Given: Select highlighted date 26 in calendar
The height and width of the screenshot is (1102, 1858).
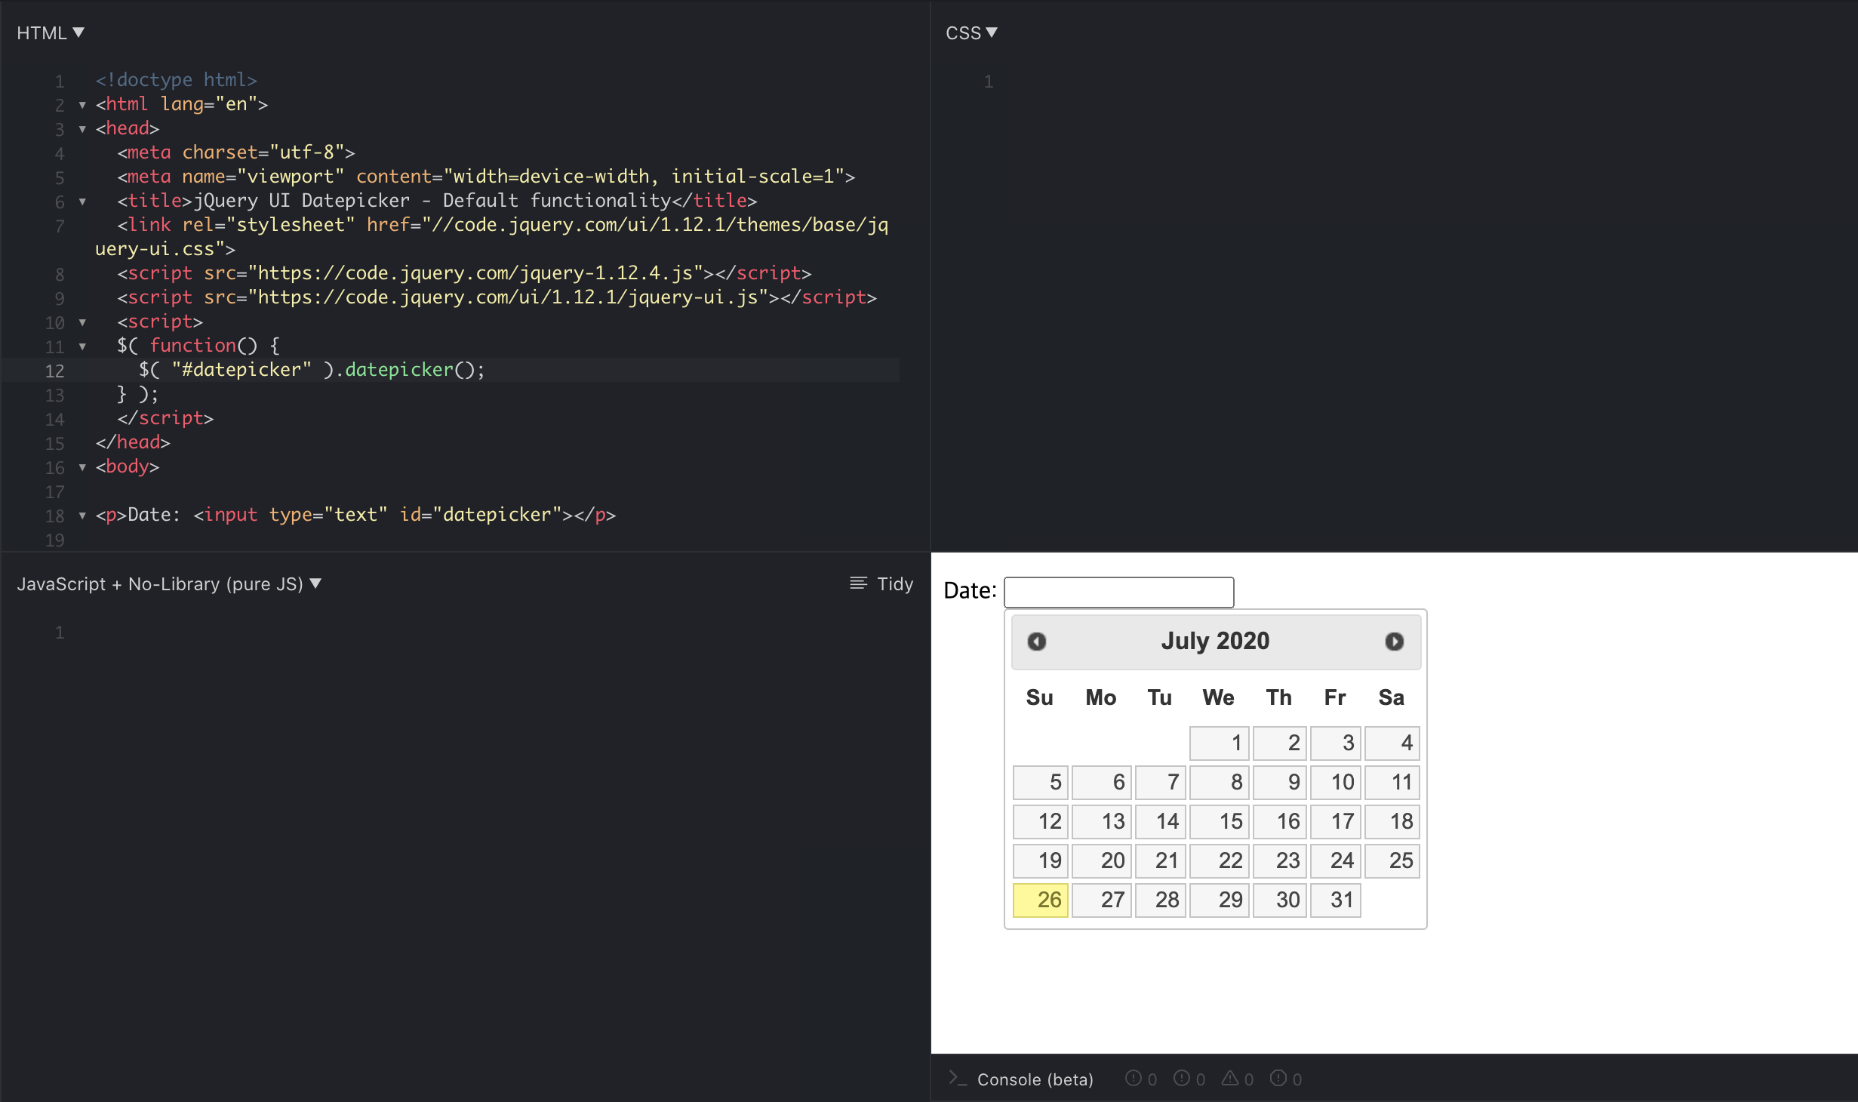Looking at the screenshot, I should pos(1041,900).
